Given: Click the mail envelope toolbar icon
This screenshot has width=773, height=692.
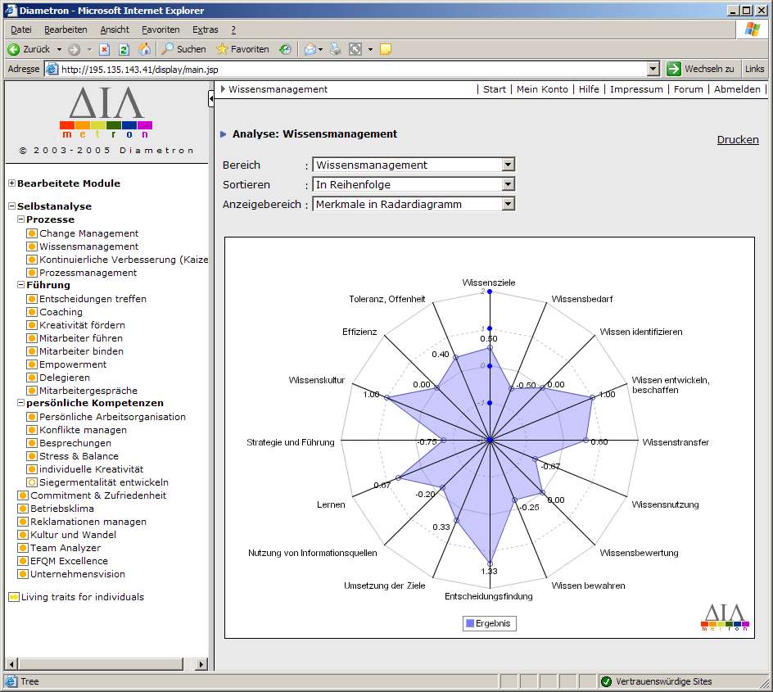Looking at the screenshot, I should click(310, 49).
